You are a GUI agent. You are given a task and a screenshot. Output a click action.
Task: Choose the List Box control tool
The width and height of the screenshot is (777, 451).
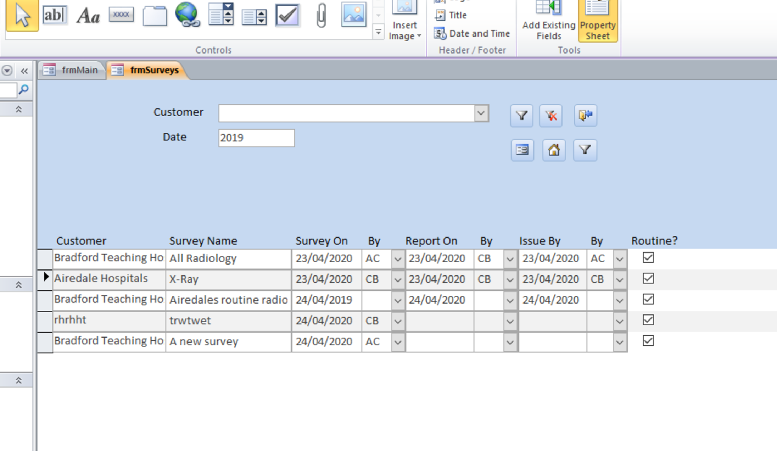tap(254, 17)
